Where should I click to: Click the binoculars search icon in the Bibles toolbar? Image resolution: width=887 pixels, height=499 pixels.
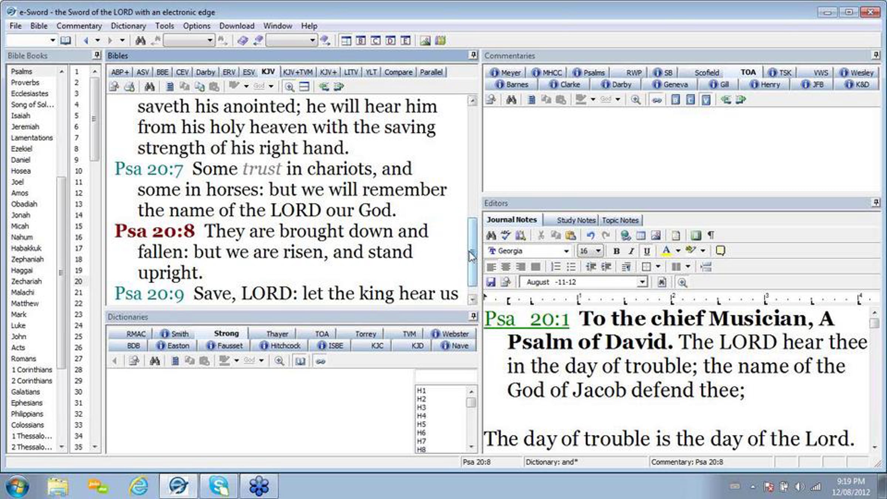pyautogui.click(x=149, y=87)
